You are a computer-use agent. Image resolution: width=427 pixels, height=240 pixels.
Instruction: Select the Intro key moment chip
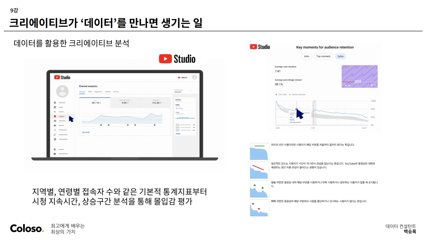tap(307, 56)
